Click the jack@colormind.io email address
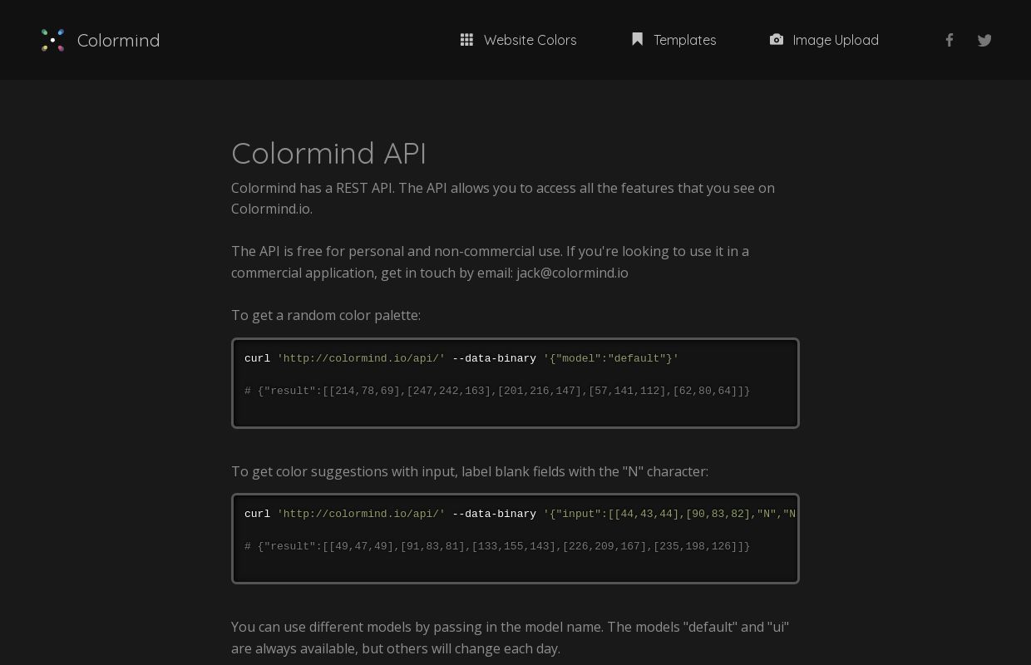This screenshot has width=1031, height=665. (572, 273)
